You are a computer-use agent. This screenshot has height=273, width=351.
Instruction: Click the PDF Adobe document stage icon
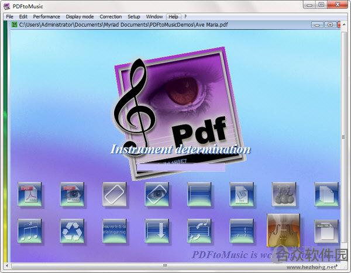pos(30,194)
